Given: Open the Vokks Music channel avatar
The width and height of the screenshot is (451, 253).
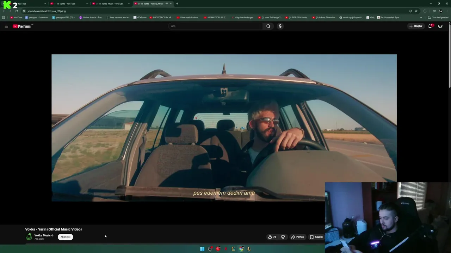Looking at the screenshot, I should click(x=29, y=237).
